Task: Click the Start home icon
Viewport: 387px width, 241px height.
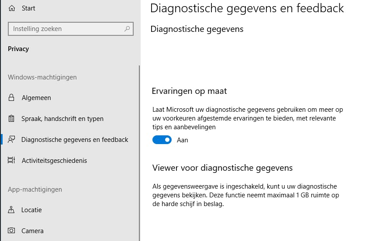Action: tap(12, 8)
